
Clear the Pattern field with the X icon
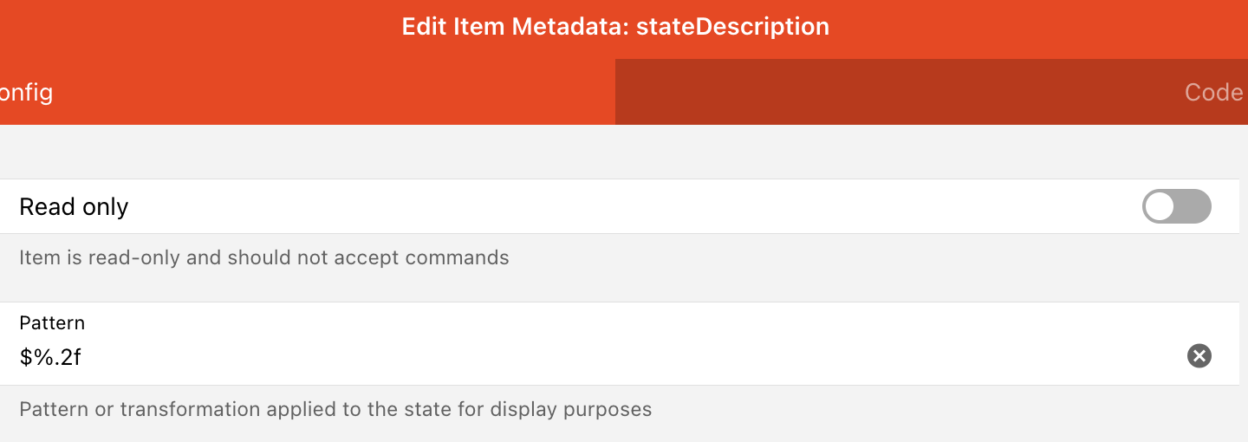tap(1199, 356)
